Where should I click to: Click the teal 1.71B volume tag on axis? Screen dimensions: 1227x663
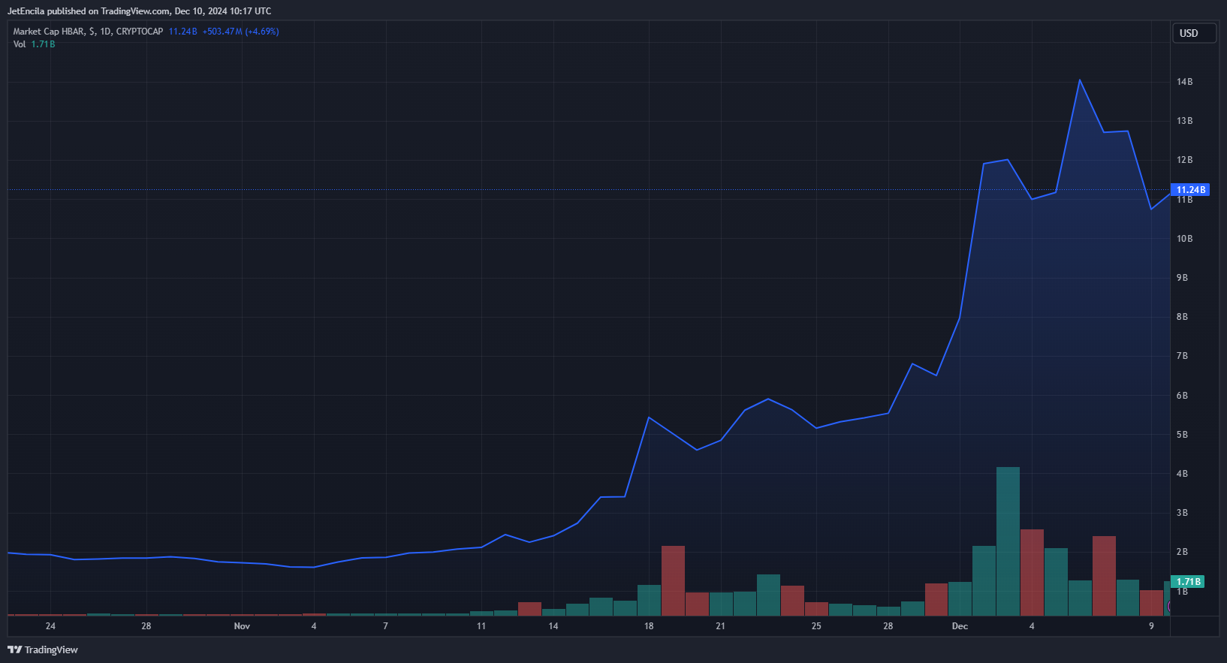click(x=1188, y=582)
